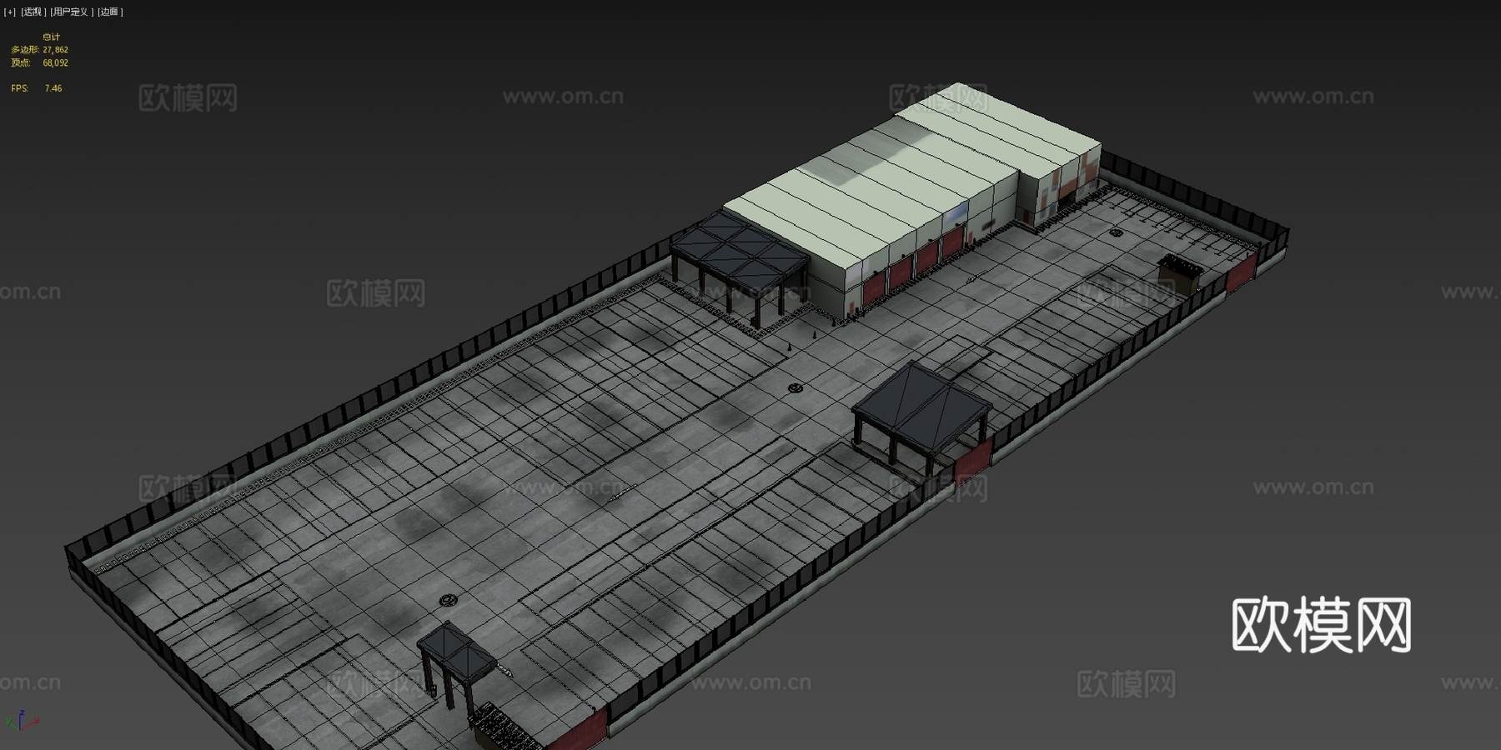Click the vertex count value 68,092
Screen dimensions: 1501x750
(56, 62)
